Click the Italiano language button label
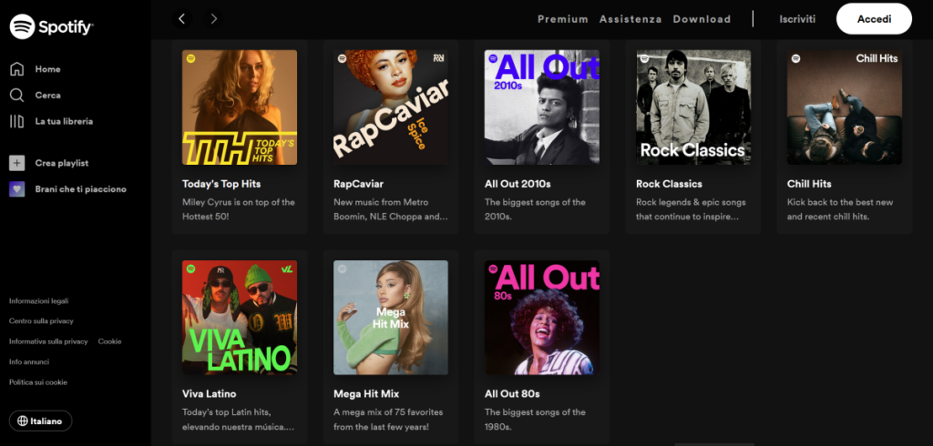The image size is (933, 446). (46, 421)
